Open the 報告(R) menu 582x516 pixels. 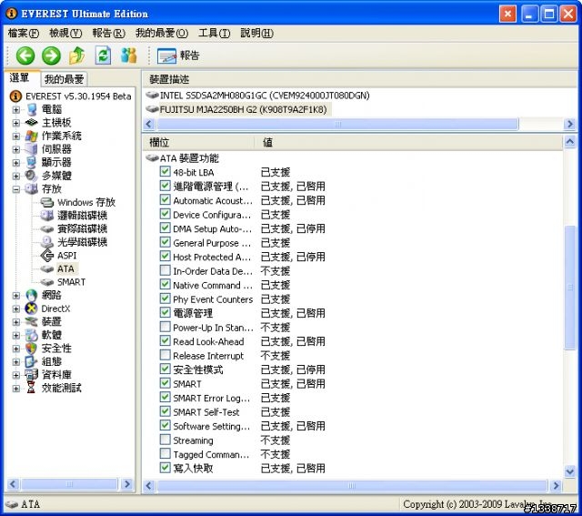pyautogui.click(x=109, y=34)
